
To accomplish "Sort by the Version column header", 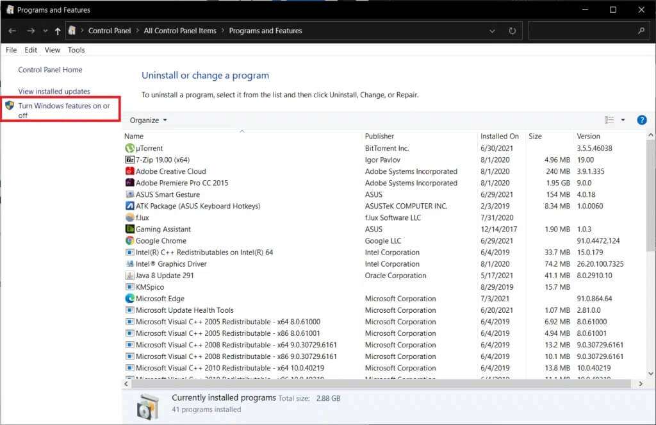I will [x=610, y=136].
